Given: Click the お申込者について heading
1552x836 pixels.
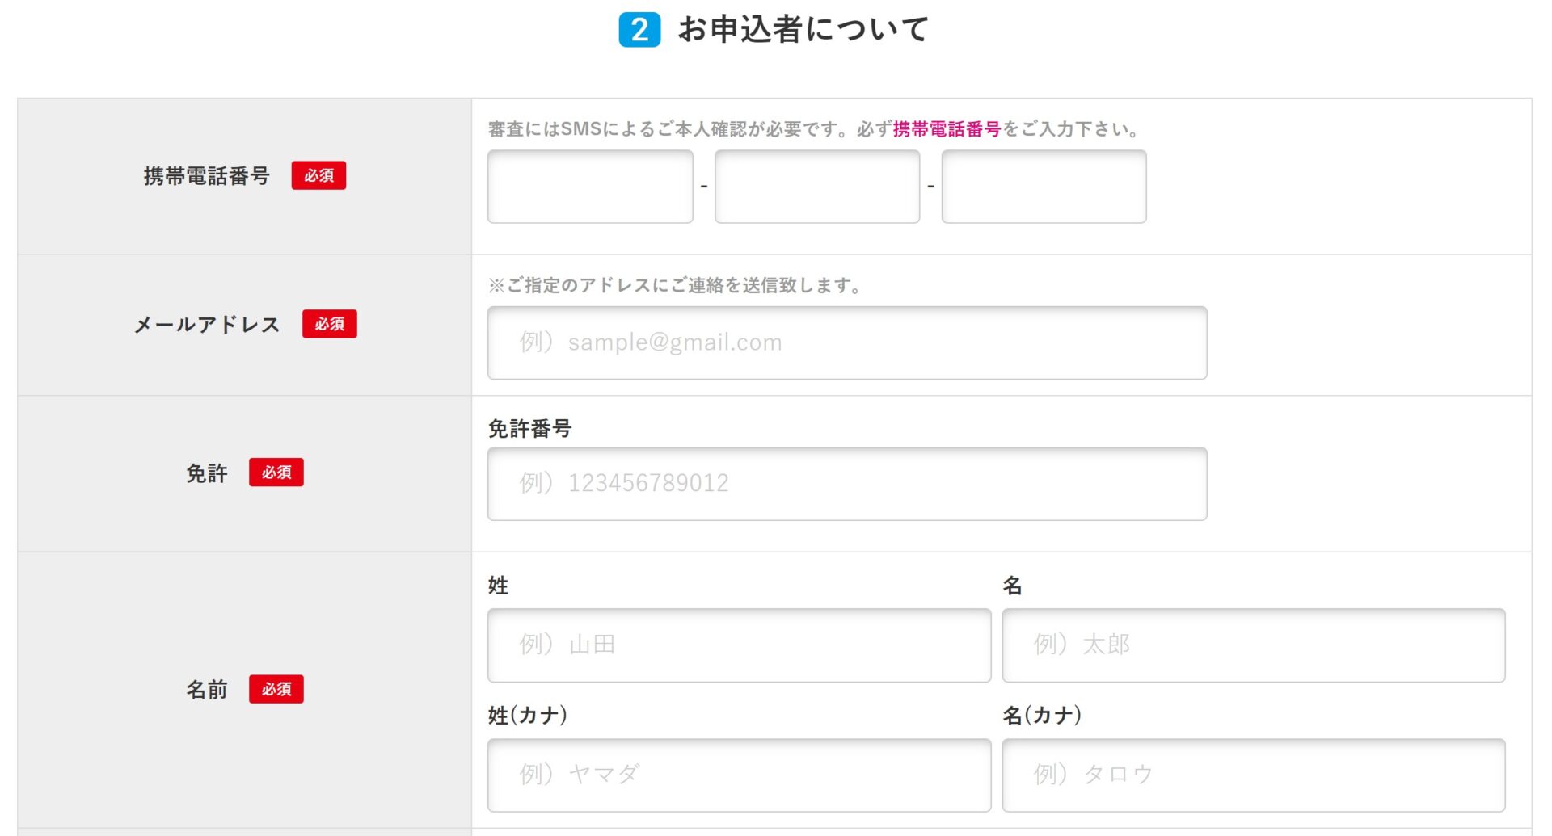Looking at the screenshot, I should (803, 30).
